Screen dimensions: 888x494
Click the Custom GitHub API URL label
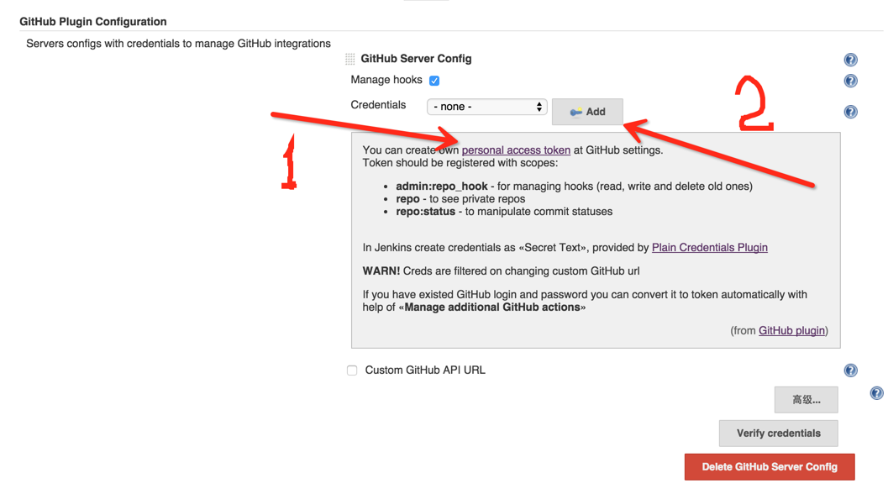click(x=425, y=370)
